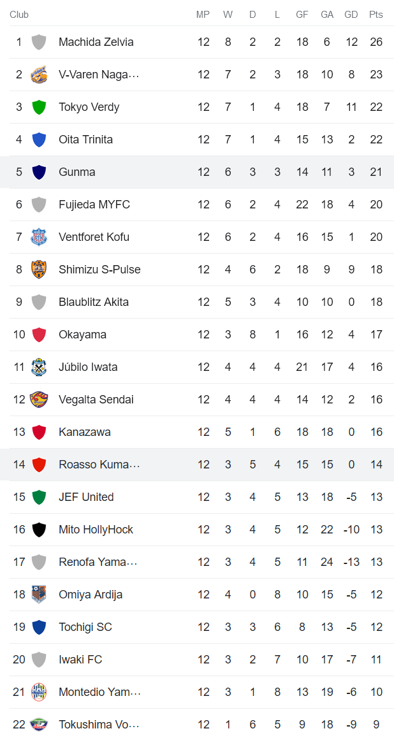
Task: Click the Montedio Yamagata club crest
Action: point(39,692)
